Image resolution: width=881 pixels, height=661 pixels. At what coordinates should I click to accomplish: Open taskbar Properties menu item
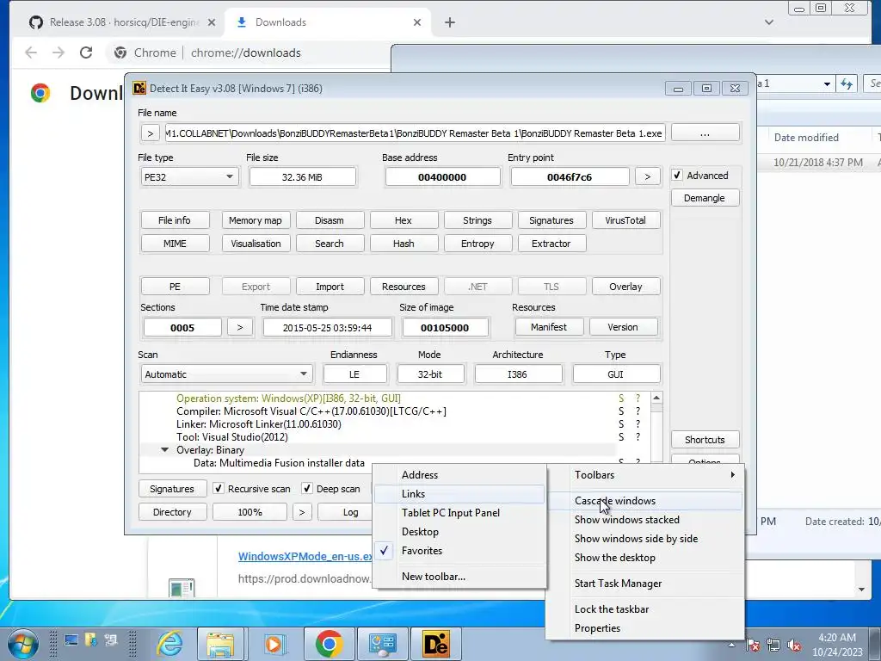[x=644, y=628]
